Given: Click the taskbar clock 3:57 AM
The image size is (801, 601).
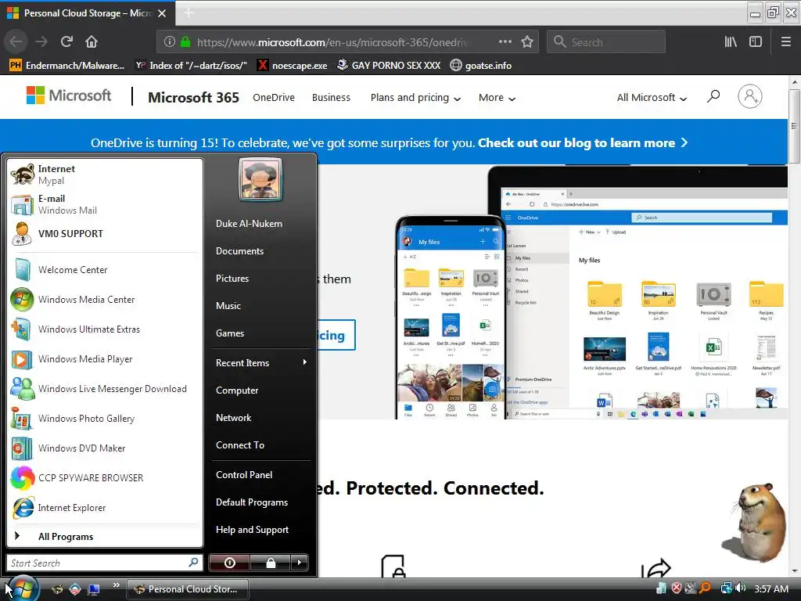Looking at the screenshot, I should coord(770,588).
